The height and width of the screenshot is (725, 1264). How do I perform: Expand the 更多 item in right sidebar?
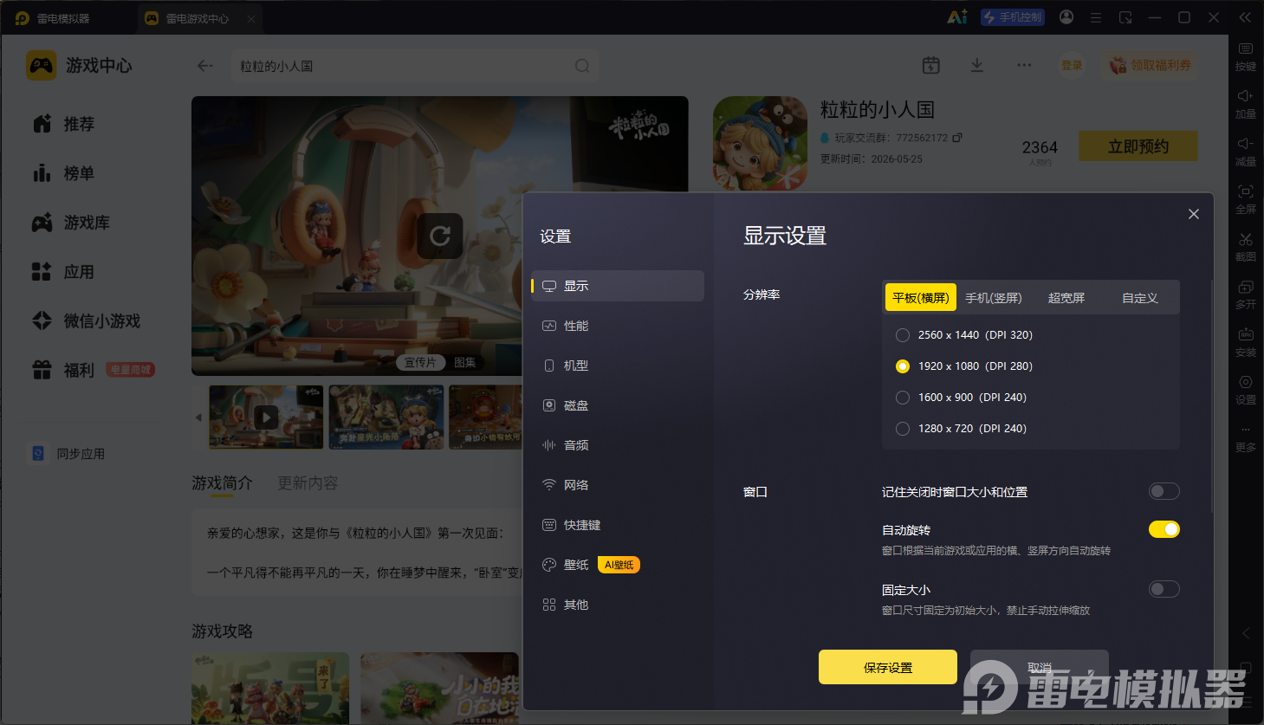pyautogui.click(x=1245, y=437)
